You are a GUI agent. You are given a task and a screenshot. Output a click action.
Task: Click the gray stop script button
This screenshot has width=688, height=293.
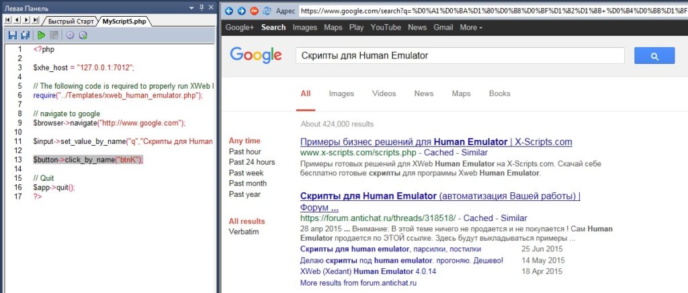click(54, 36)
